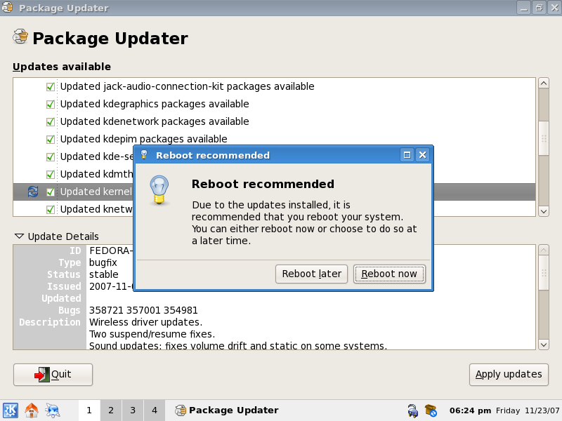Screen dimensions: 562x421
Task: Select 'Updated jack-audio-connection-kit packages available' row
Action: 274,86
